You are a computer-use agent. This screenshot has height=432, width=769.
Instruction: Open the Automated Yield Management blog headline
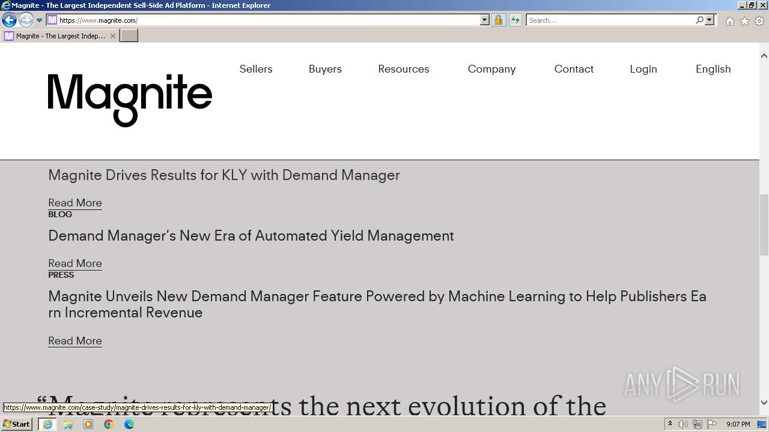pyautogui.click(x=251, y=236)
